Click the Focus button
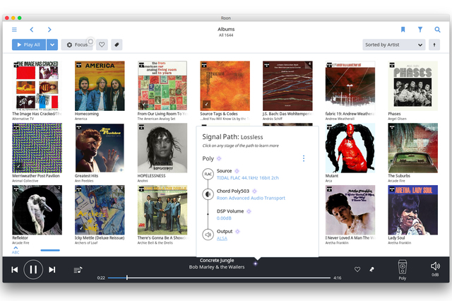Viewport: 452px width, 301px height. (77, 45)
